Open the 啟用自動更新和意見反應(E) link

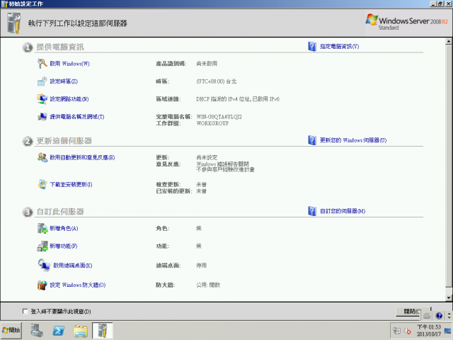point(82,157)
